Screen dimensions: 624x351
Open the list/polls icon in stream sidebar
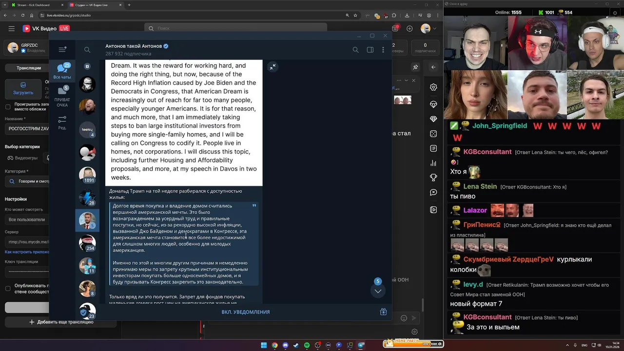click(x=433, y=148)
